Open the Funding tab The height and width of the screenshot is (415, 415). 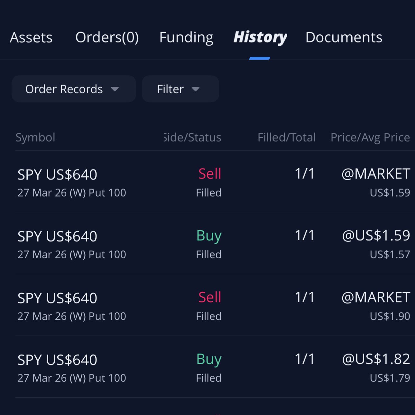pos(186,37)
